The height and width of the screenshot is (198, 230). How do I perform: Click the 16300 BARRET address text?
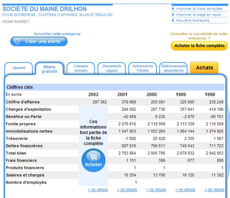(x=16, y=22)
